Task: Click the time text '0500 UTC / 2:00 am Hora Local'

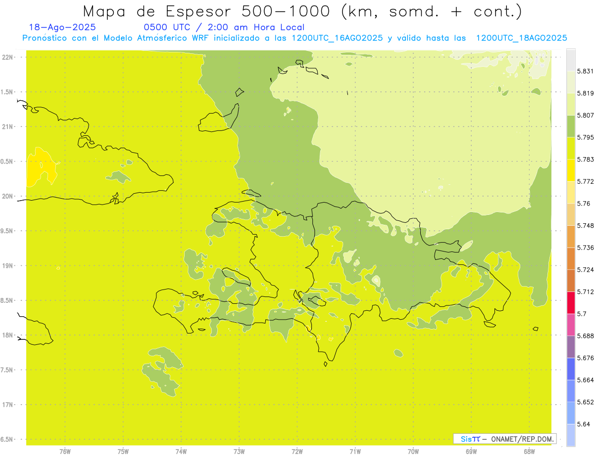Action: pyautogui.click(x=224, y=27)
